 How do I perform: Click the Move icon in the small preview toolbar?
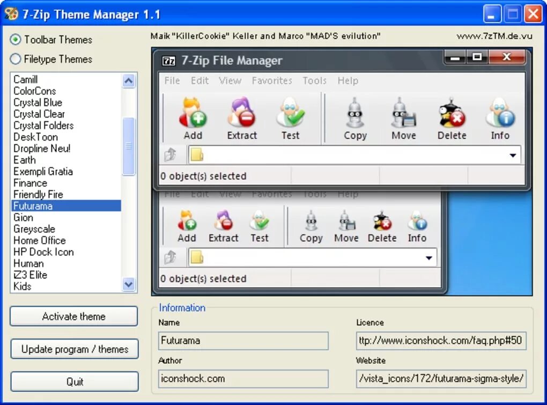pyautogui.click(x=346, y=220)
